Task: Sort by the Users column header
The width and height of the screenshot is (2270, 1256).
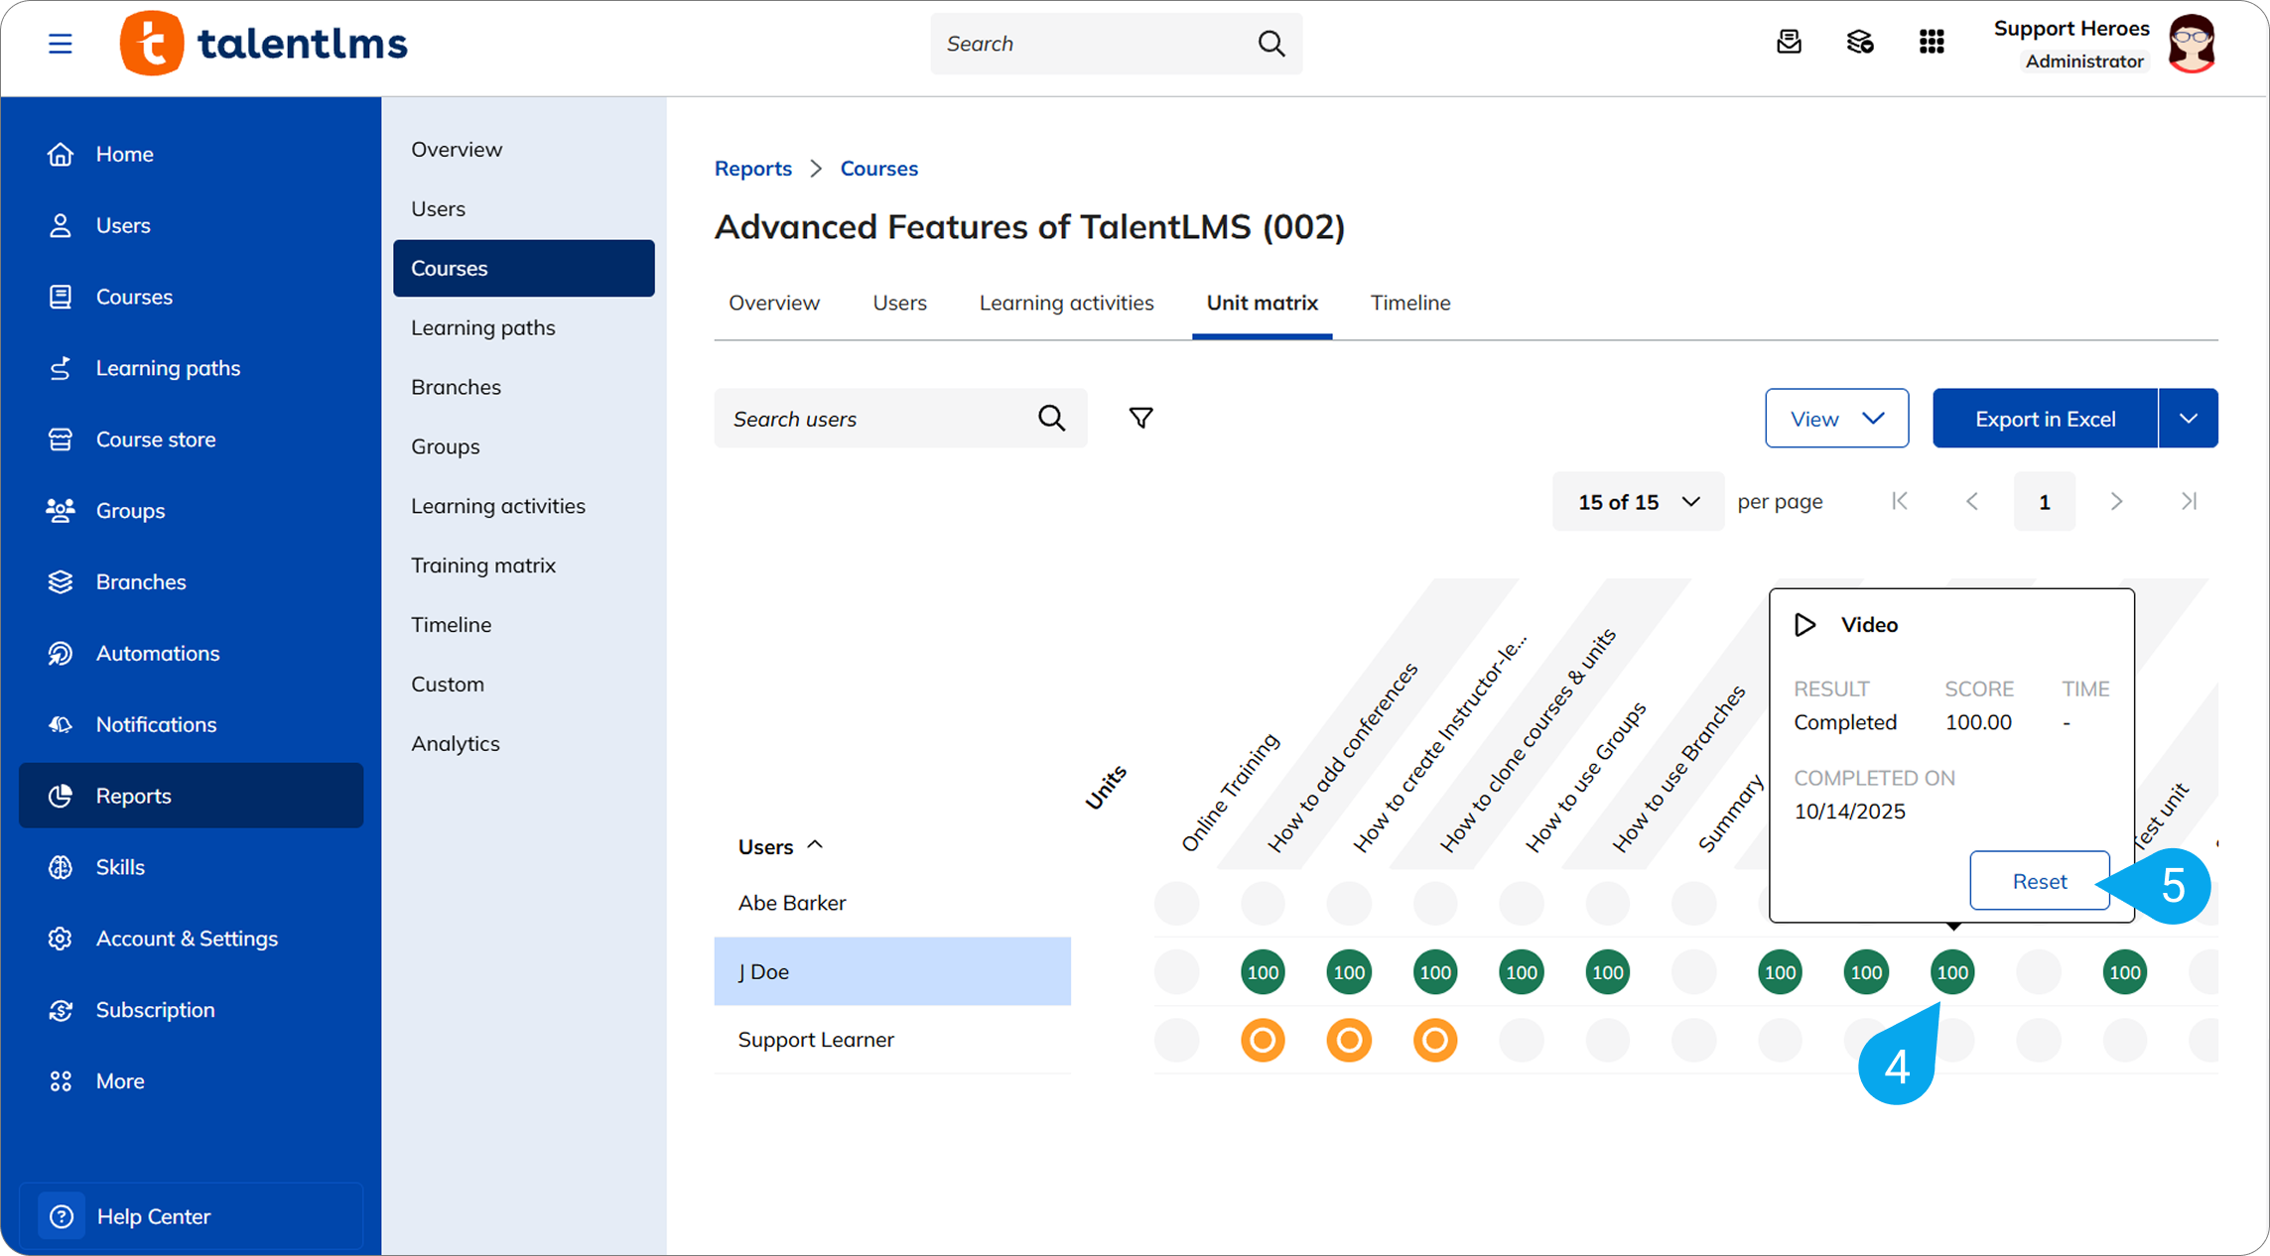Action: [x=780, y=846]
